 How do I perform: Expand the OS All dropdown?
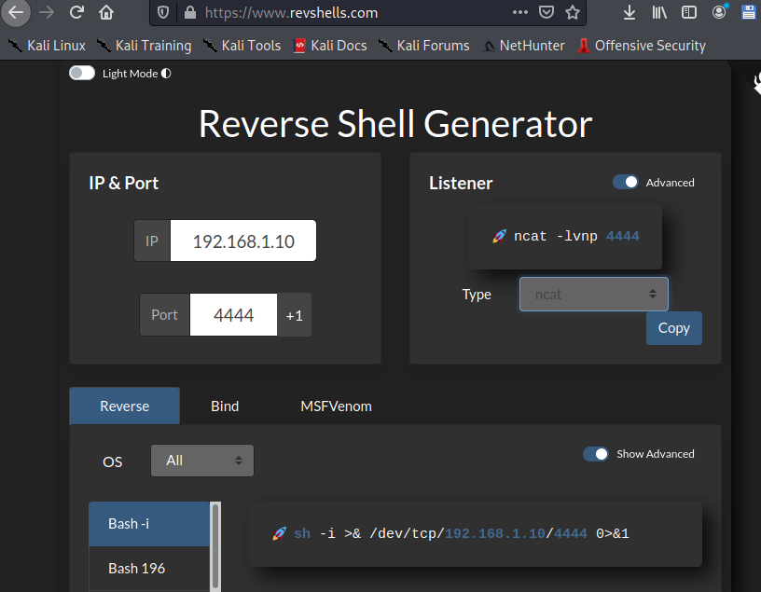pyautogui.click(x=201, y=461)
